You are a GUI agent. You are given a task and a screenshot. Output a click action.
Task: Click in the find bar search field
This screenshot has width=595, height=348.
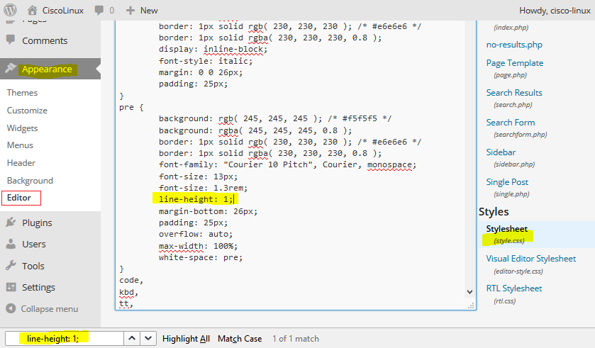tap(64, 339)
